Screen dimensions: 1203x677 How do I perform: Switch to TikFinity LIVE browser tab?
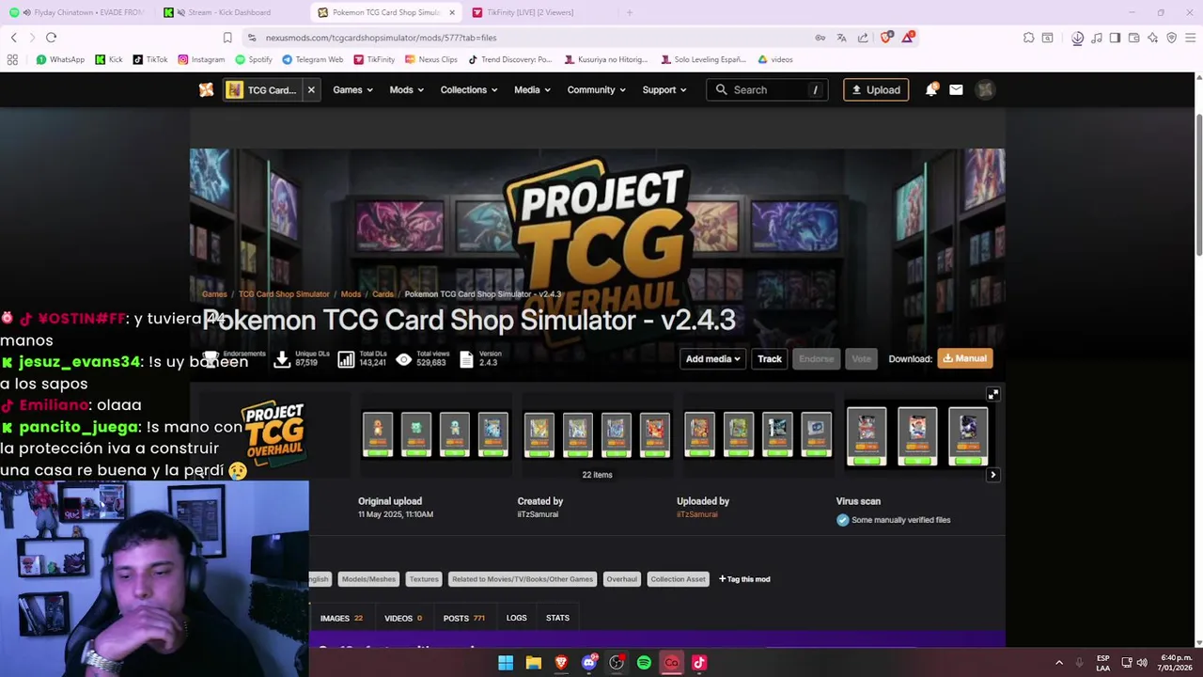(x=539, y=12)
